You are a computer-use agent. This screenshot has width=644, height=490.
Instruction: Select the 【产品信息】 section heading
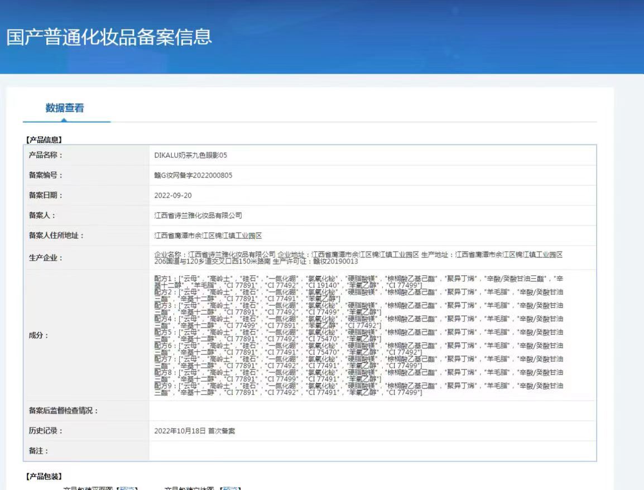tap(44, 140)
